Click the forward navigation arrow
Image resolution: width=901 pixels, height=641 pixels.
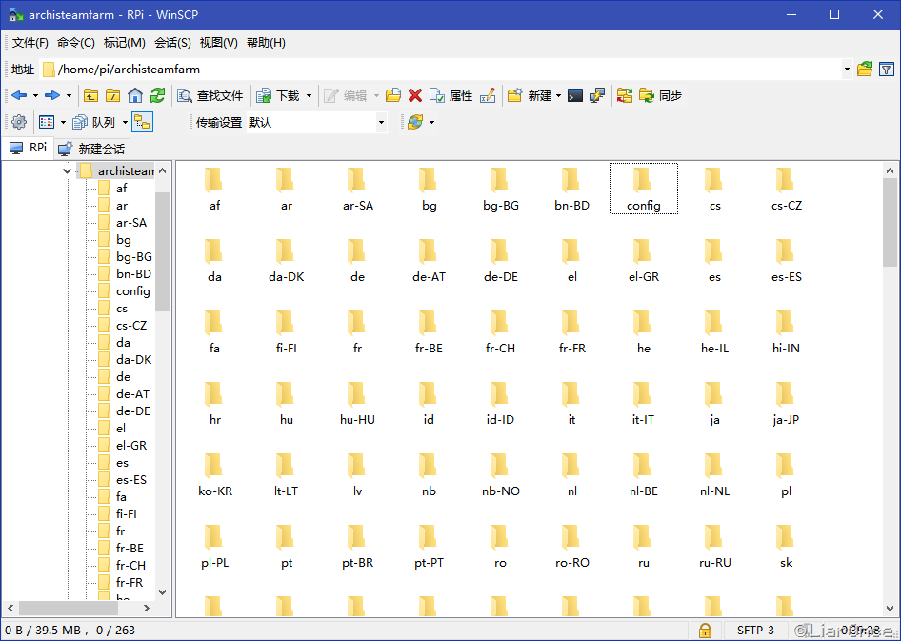pyautogui.click(x=51, y=95)
